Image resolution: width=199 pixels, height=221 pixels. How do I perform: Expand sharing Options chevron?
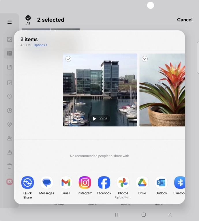[40, 45]
